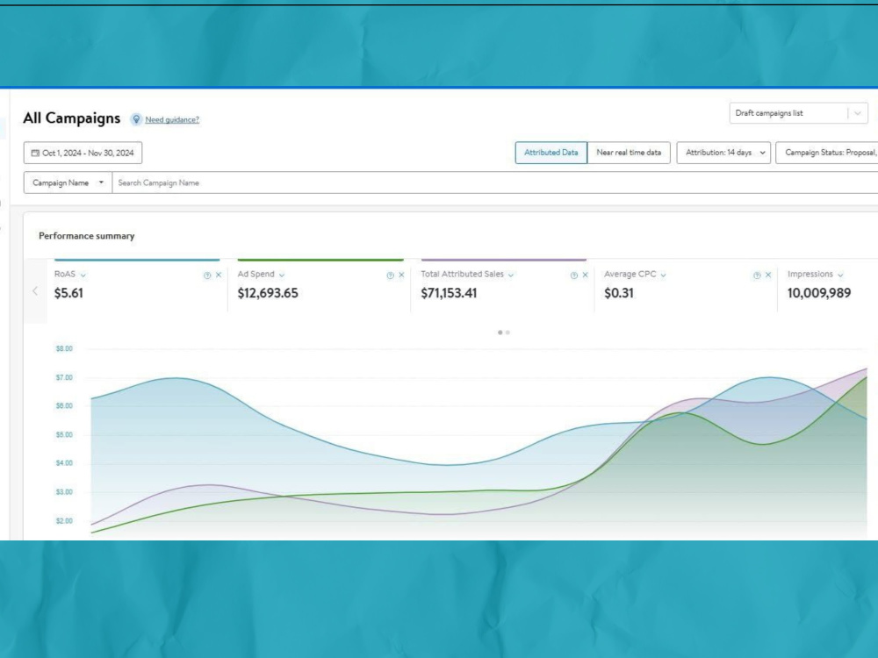Click the Performance summary heading
Viewport: 878px width, 658px height.
(x=87, y=236)
